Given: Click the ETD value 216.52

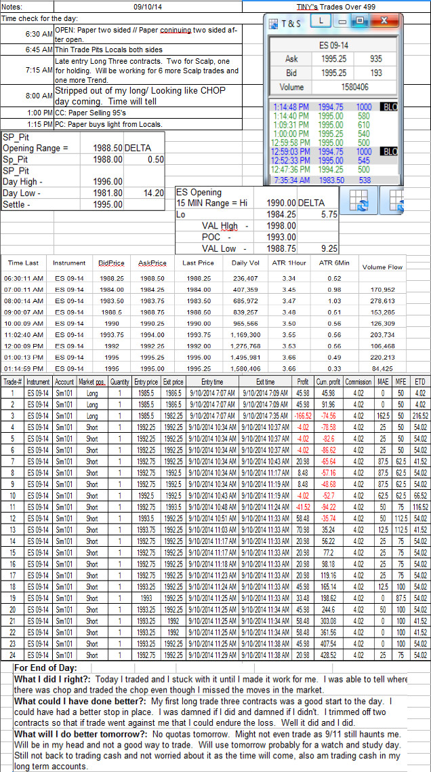Looking at the screenshot, I should coord(419,415).
